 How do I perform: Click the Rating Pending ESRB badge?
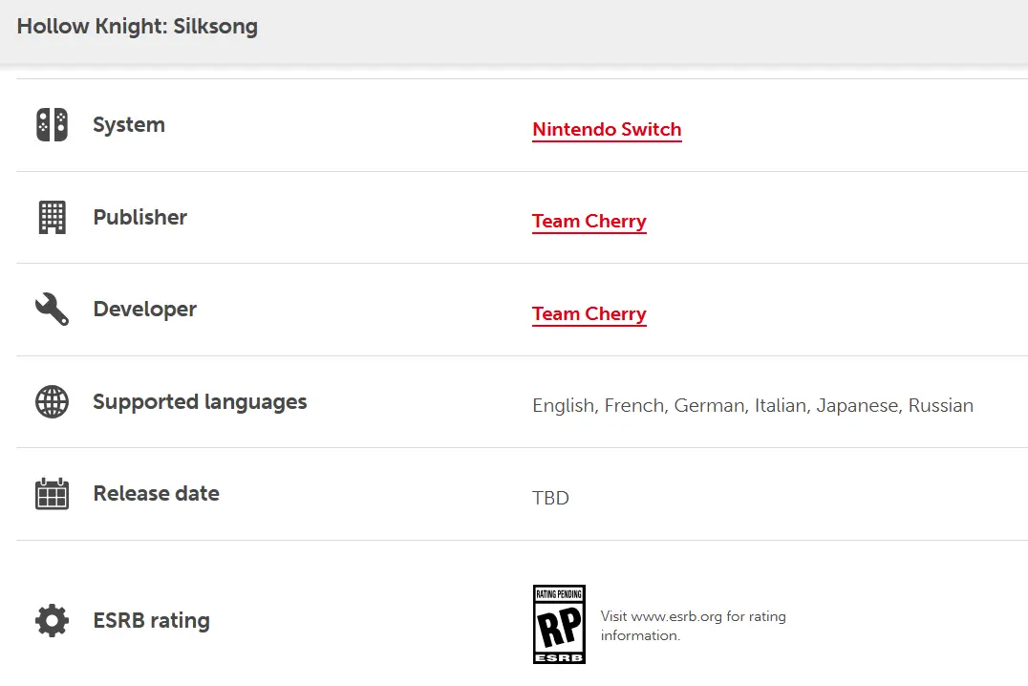(559, 624)
